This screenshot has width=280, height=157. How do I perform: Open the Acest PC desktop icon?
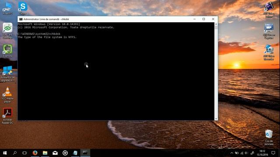[7, 8]
